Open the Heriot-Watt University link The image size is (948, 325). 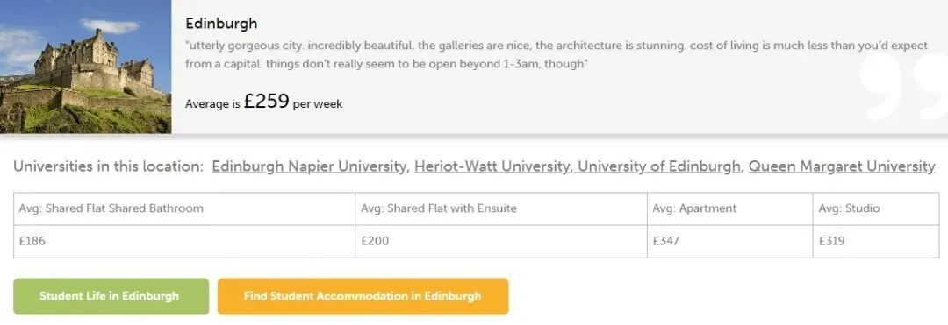(492, 166)
